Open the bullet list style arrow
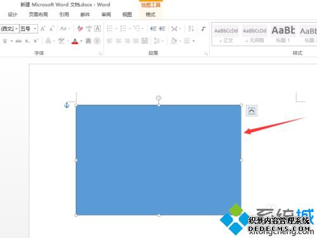317x238 pixels. point(116,29)
